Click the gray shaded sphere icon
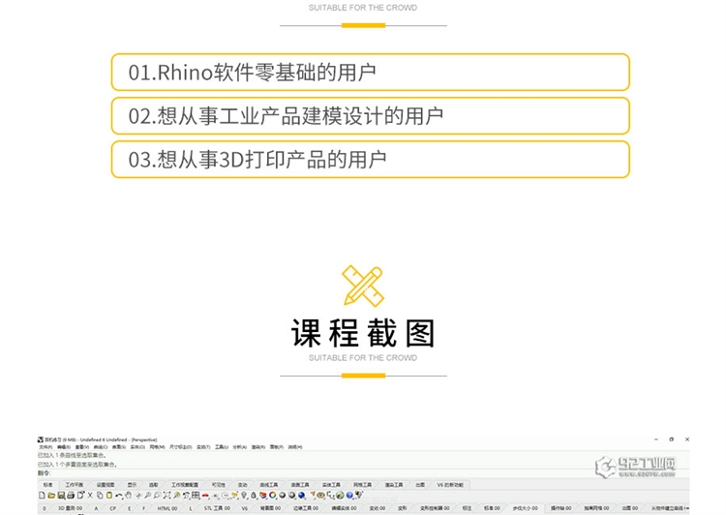The image size is (726, 515). pos(282,495)
